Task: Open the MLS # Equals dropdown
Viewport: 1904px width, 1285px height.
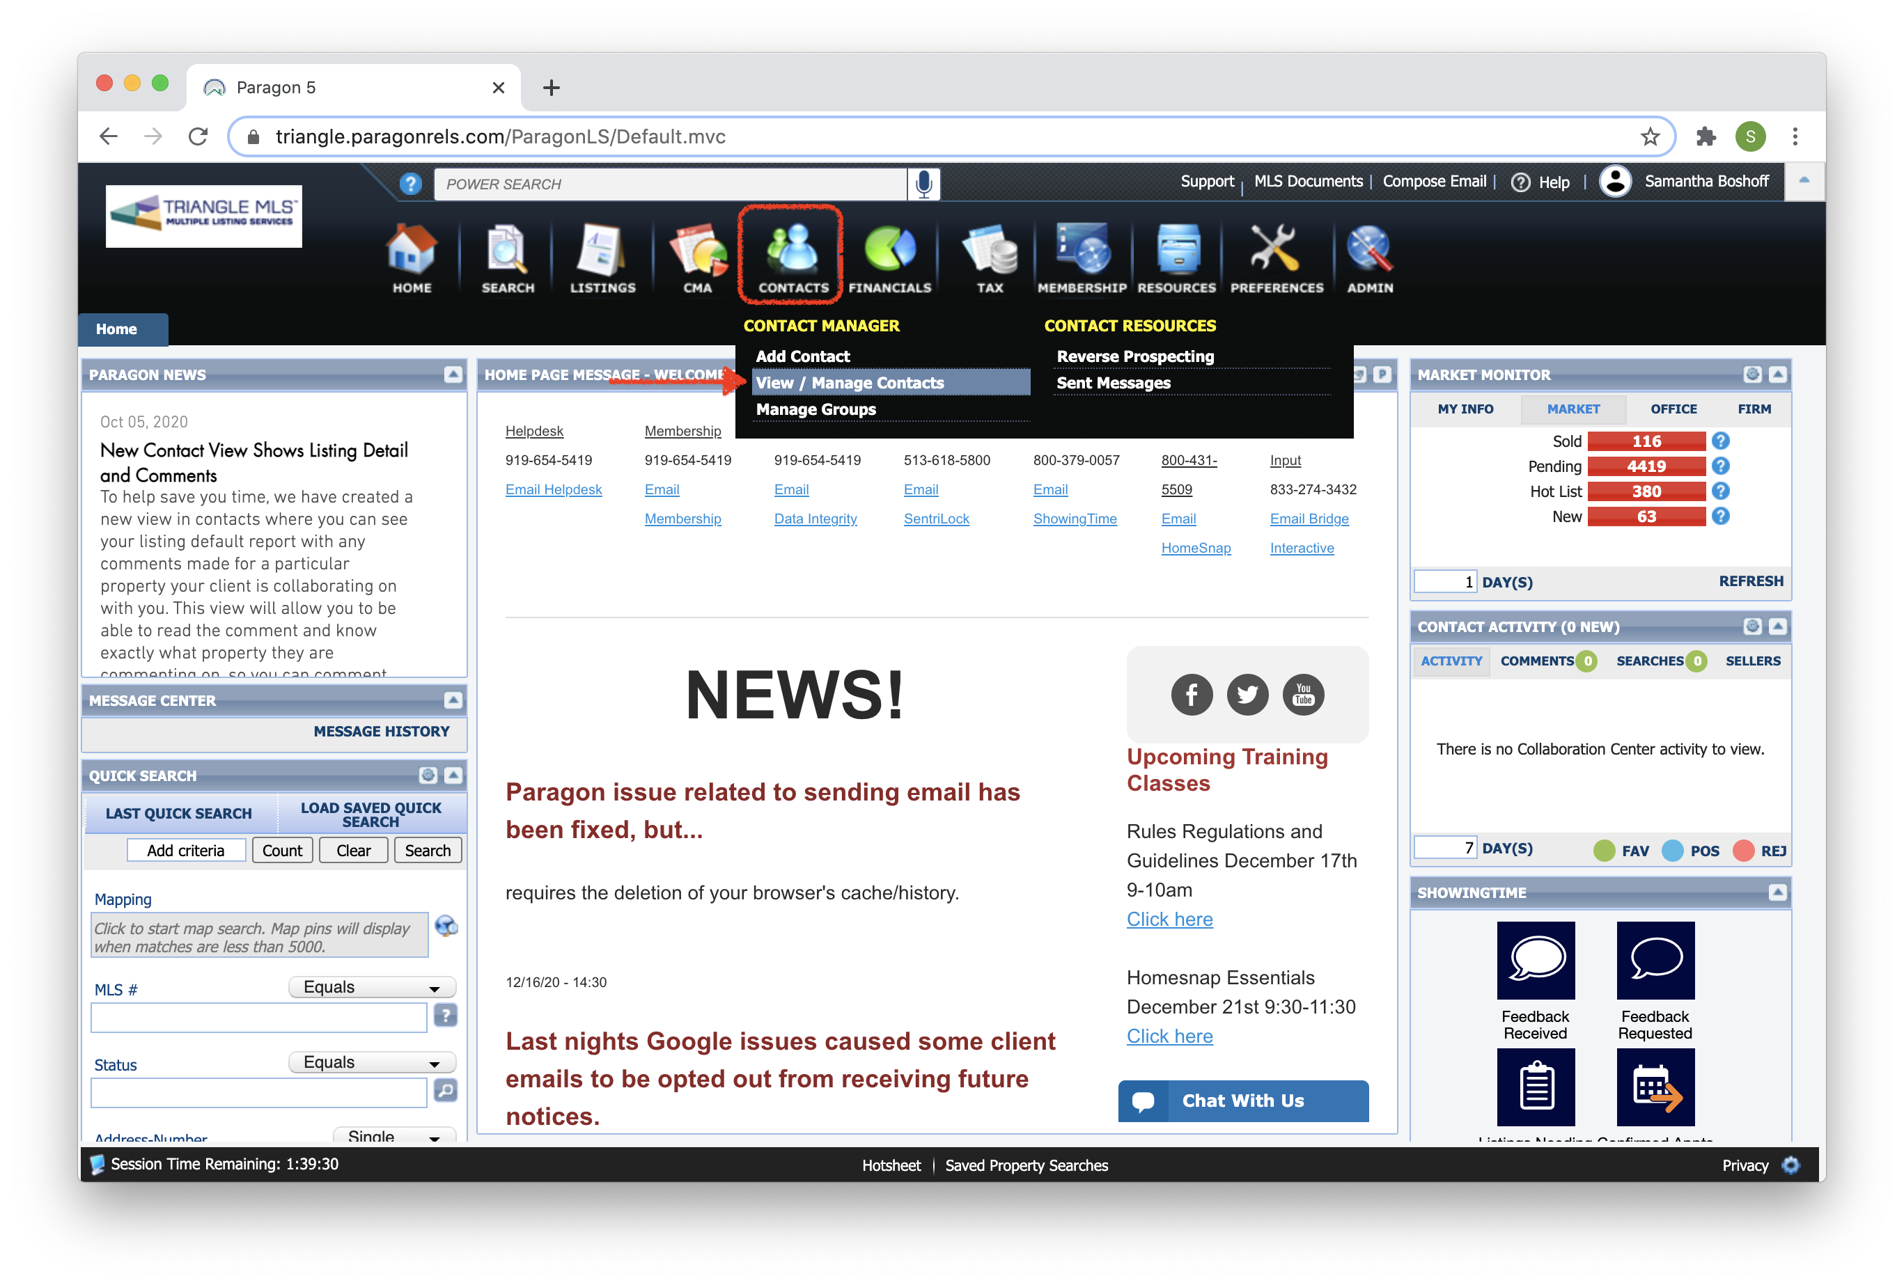Action: click(371, 988)
